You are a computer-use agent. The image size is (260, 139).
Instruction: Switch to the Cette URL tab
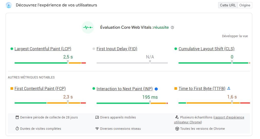pyautogui.click(x=228, y=5)
